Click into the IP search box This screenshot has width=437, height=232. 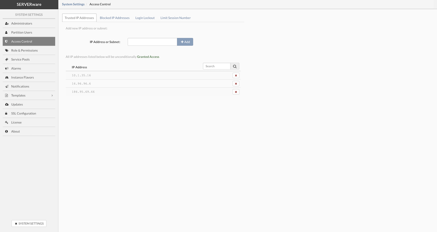(x=217, y=66)
